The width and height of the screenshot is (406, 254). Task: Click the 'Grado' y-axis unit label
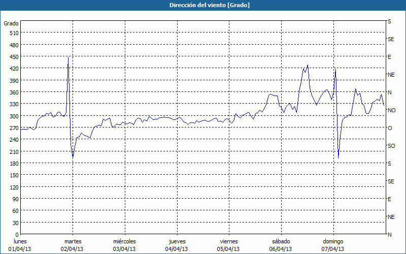point(11,23)
